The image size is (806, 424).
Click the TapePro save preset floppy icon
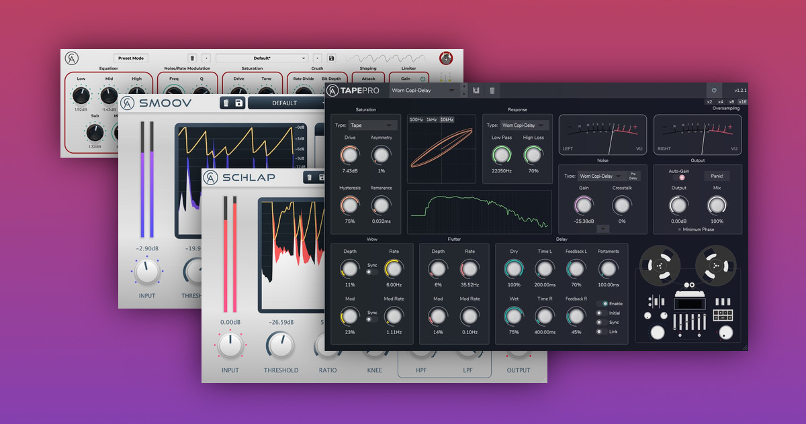pyautogui.click(x=476, y=90)
